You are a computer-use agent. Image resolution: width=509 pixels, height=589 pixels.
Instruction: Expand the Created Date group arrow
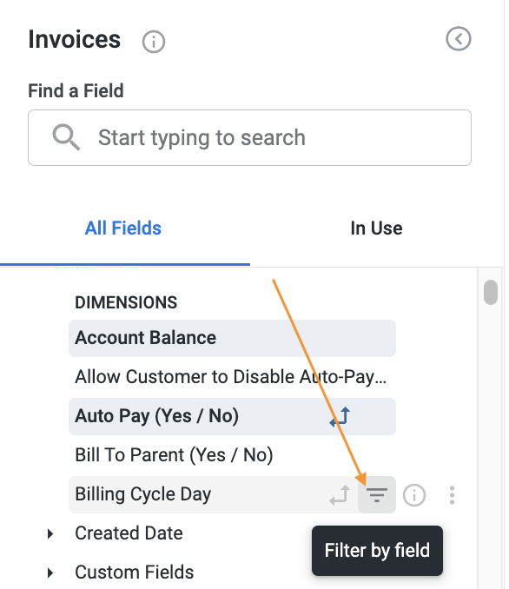pos(50,533)
